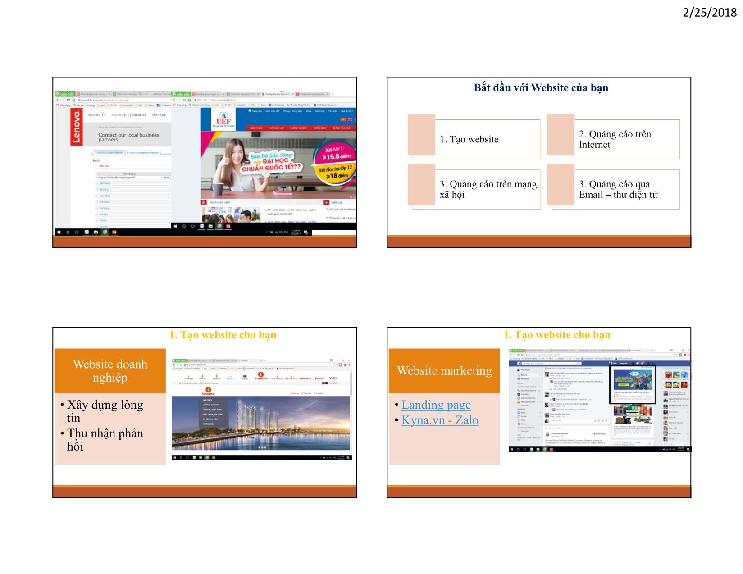Click 'Bạn Đã Sẵn Sàng' banner text
This screenshot has height=574, width=743.
click(271, 155)
